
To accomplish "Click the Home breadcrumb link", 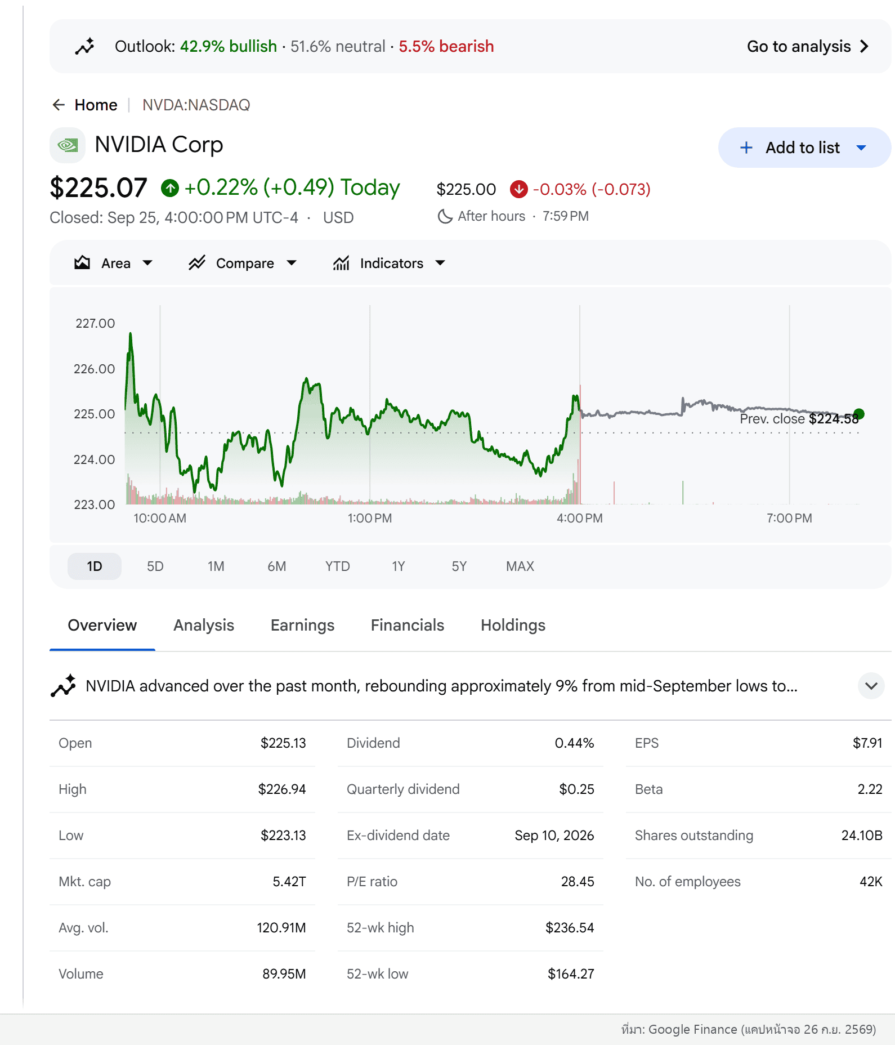I will (96, 105).
